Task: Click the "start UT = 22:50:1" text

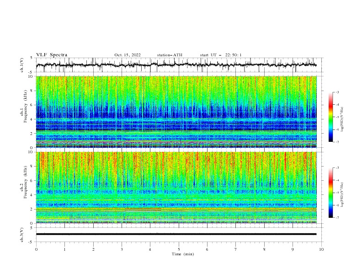Action: click(x=221, y=55)
